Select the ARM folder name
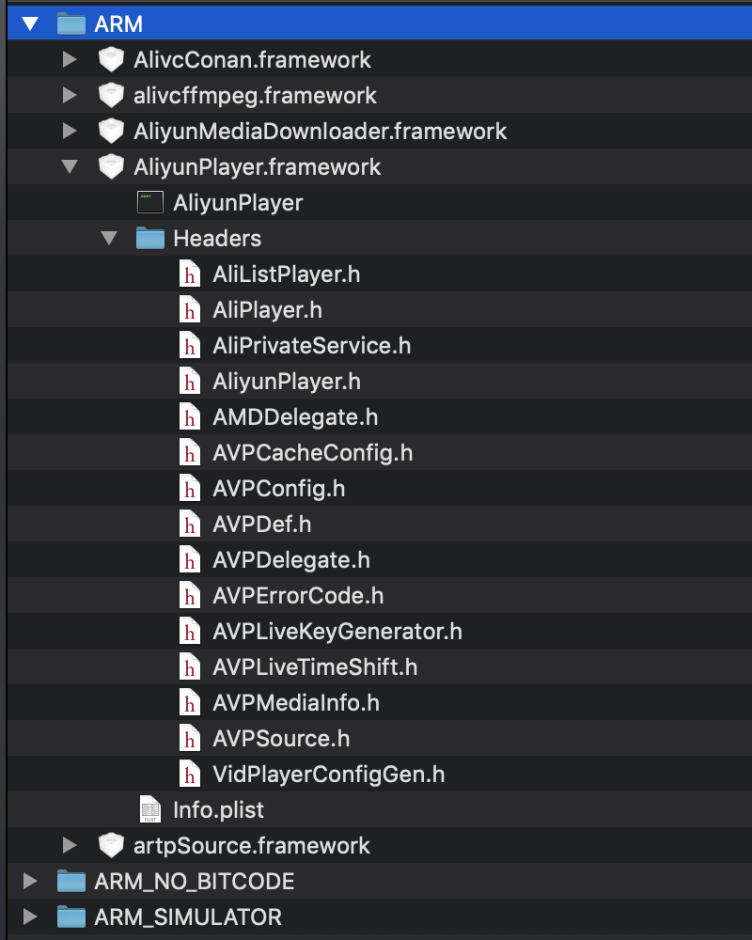Image resolution: width=752 pixels, height=940 pixels. [x=118, y=24]
